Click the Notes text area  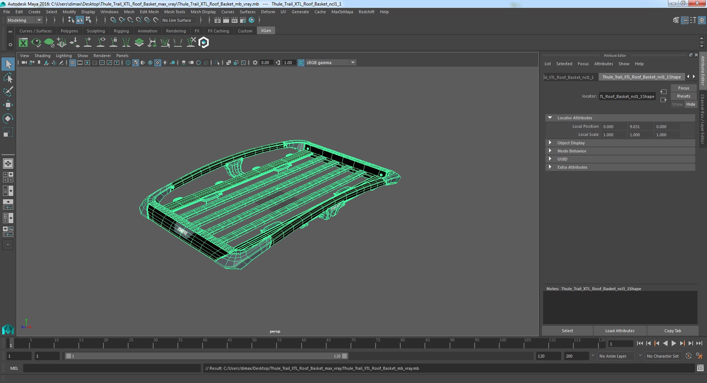point(620,308)
